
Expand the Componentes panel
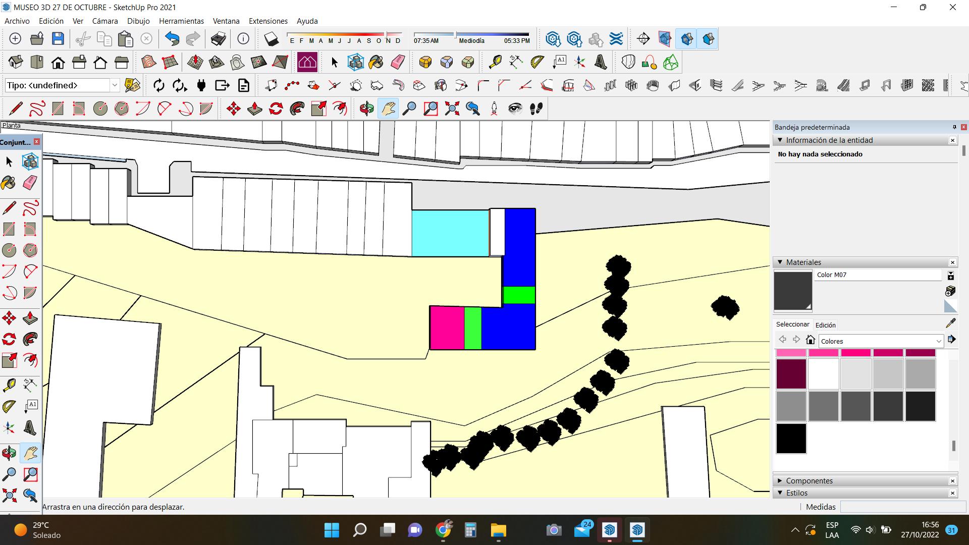(810, 480)
